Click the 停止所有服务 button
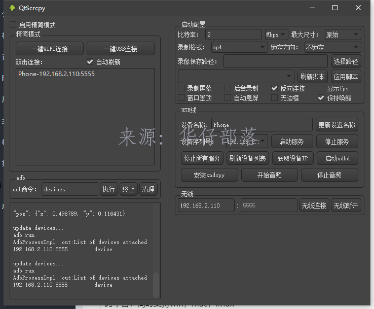374x309 pixels. pyautogui.click(x=202, y=158)
